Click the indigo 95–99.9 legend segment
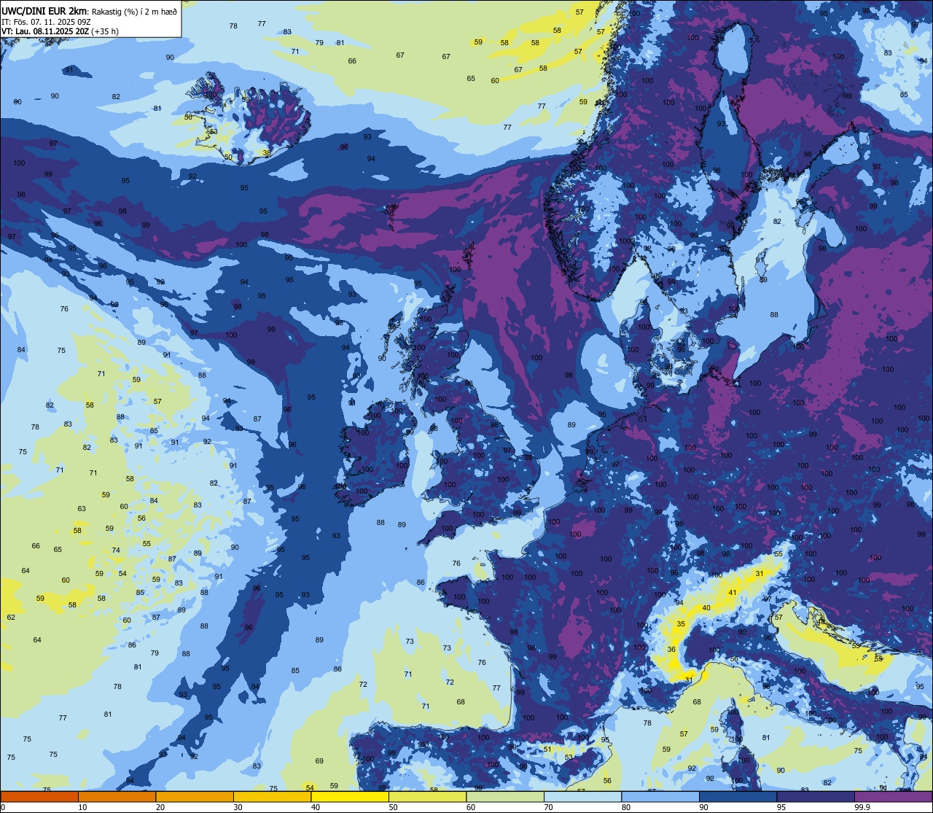Image resolution: width=933 pixels, height=813 pixels. click(816, 796)
